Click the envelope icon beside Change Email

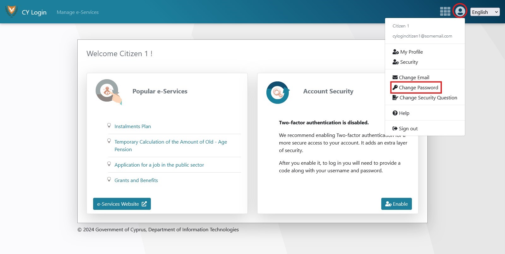[395, 77]
